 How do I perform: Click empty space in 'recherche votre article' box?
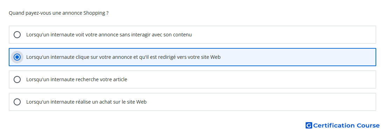[251, 79]
